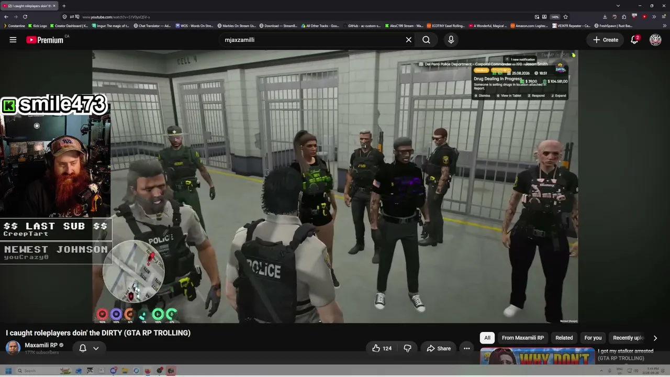670x377 pixels.
Task: Click the video player to pause
Action: (x=335, y=187)
